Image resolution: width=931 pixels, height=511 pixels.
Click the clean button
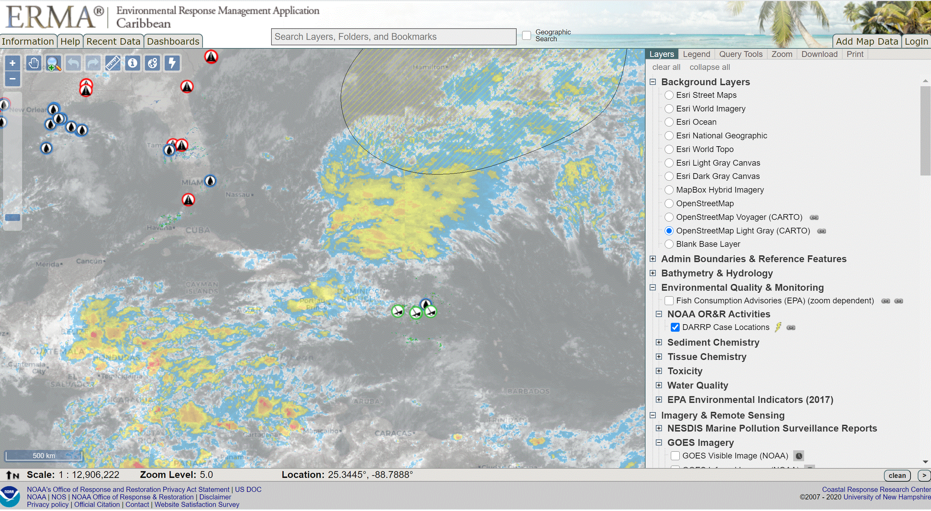pyautogui.click(x=897, y=476)
